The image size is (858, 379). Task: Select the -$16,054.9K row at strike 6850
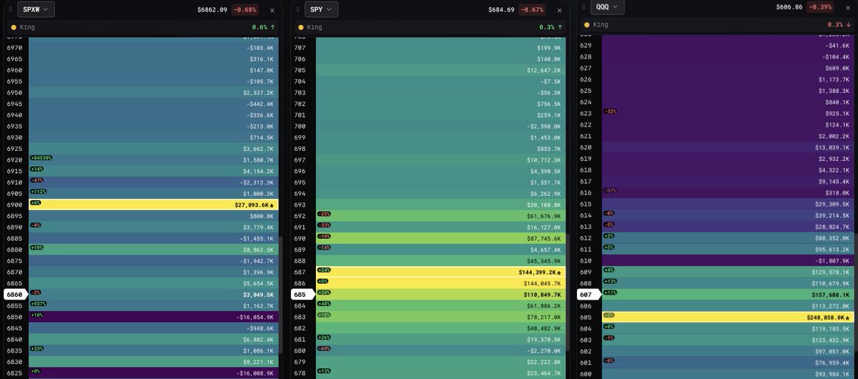(x=154, y=317)
